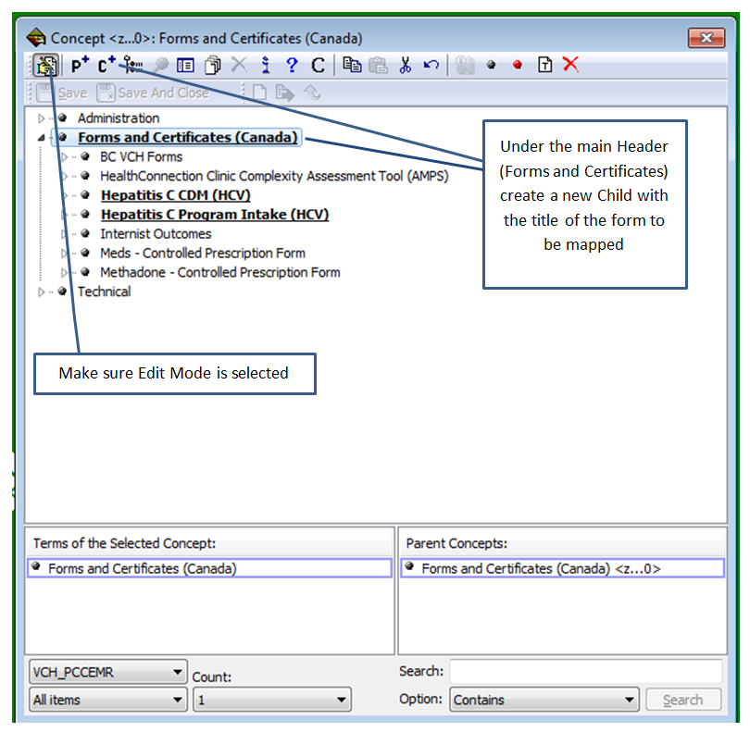This screenshot has height=732, width=750.
Task: Open the Count dropdown showing 1
Action: [x=272, y=700]
